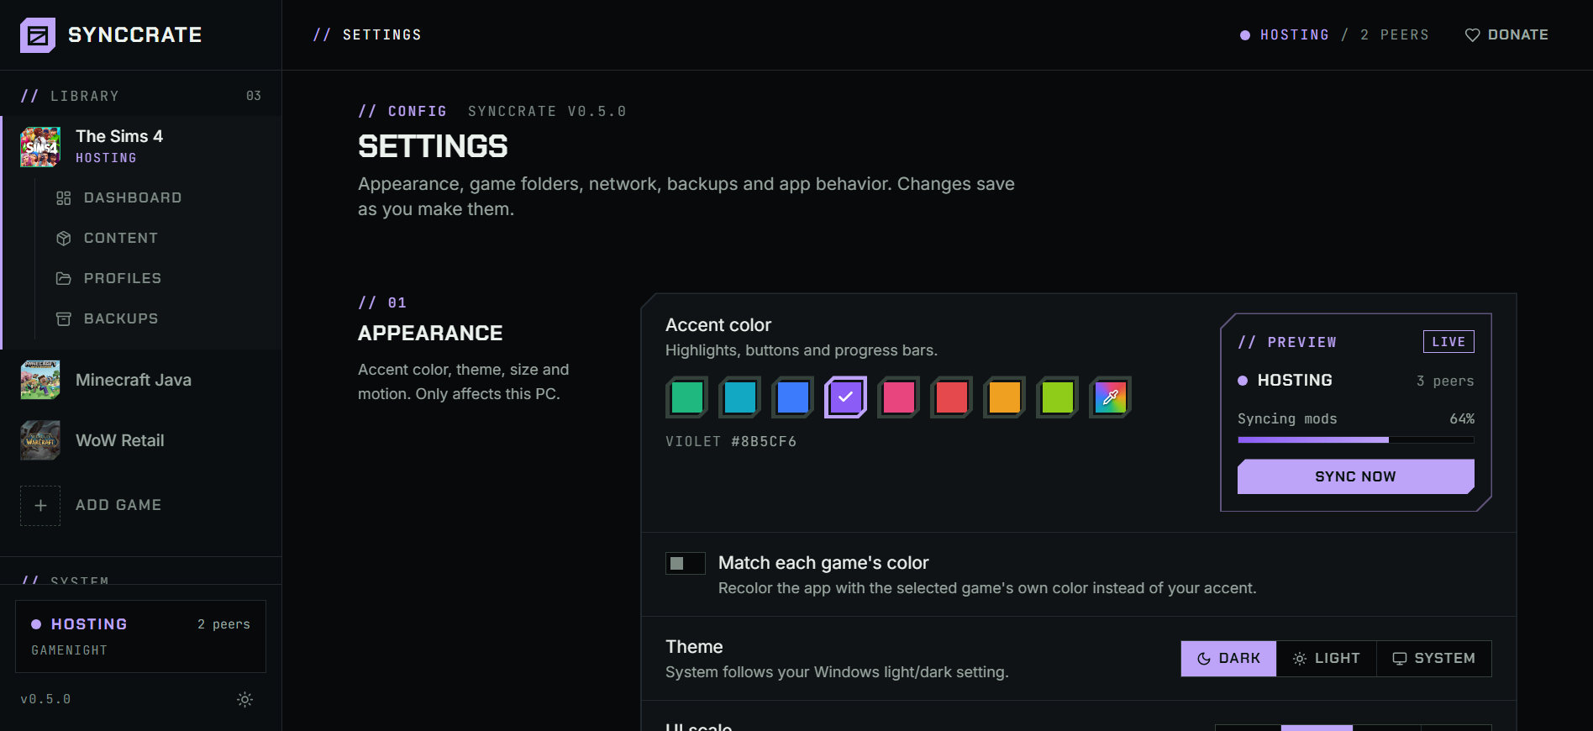Click the '// SETTINGS' breadcrumb

coord(367,35)
